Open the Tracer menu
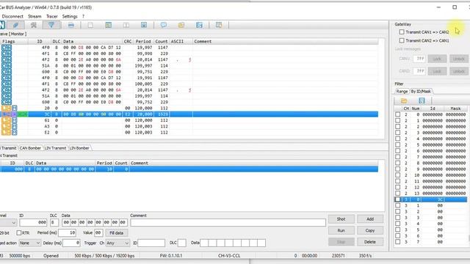 [x=52, y=16]
